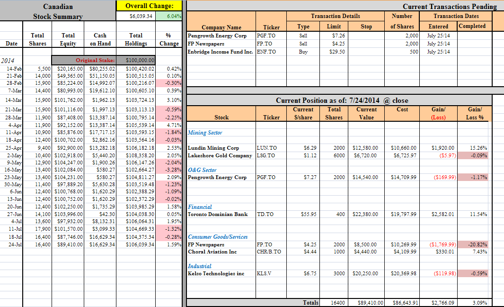
Task: Click the % Change column header
Action: coord(169,39)
